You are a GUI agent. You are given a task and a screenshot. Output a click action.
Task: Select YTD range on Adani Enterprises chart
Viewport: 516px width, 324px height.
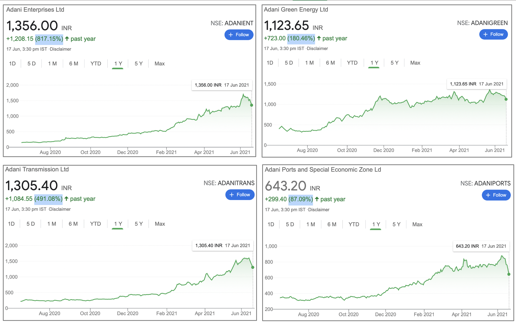click(x=96, y=64)
